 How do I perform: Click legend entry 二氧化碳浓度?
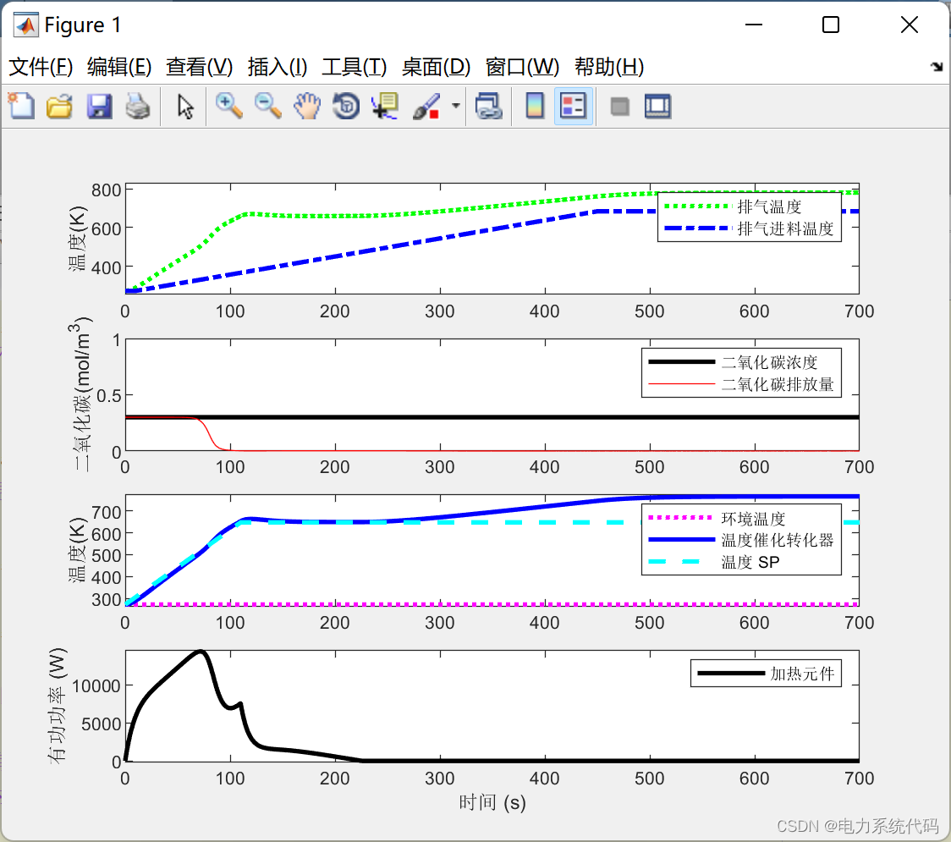769,362
